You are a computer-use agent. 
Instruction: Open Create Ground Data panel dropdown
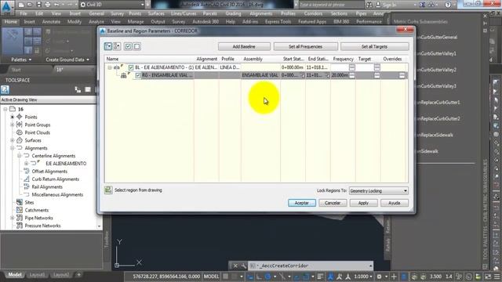[67, 60]
